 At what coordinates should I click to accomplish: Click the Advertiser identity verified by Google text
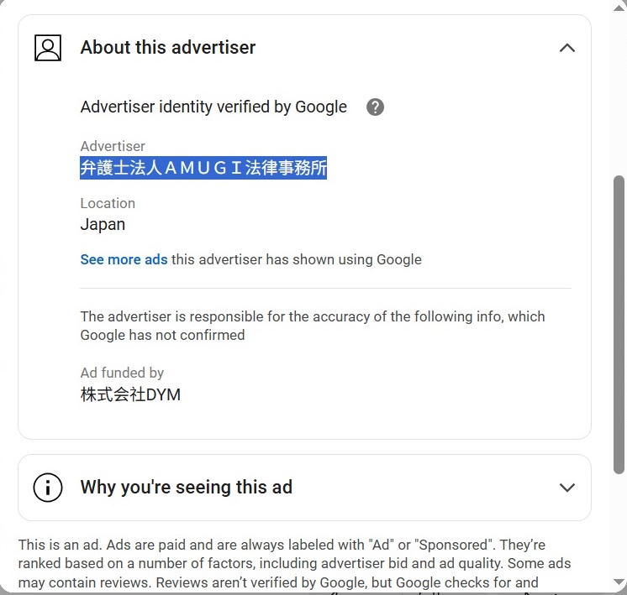(x=213, y=107)
